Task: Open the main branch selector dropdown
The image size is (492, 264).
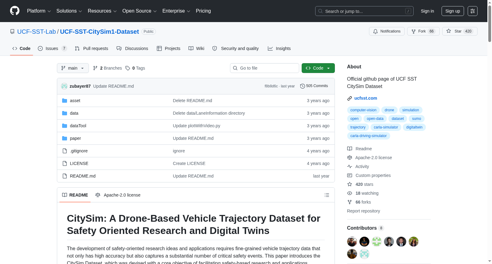Action: 73,68
